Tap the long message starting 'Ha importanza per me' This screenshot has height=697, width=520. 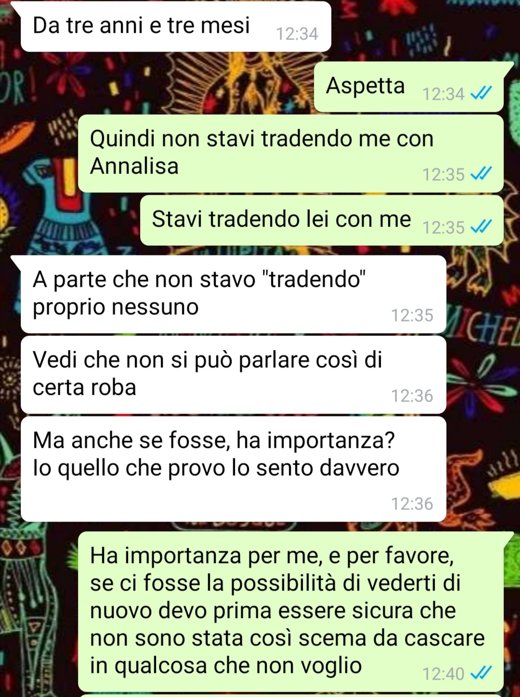pos(291,612)
